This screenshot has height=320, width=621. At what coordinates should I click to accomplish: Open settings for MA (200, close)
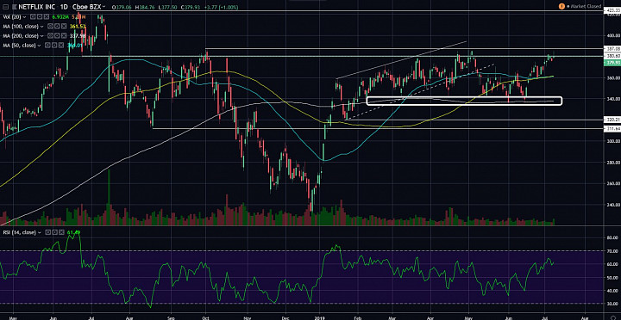pos(57,36)
